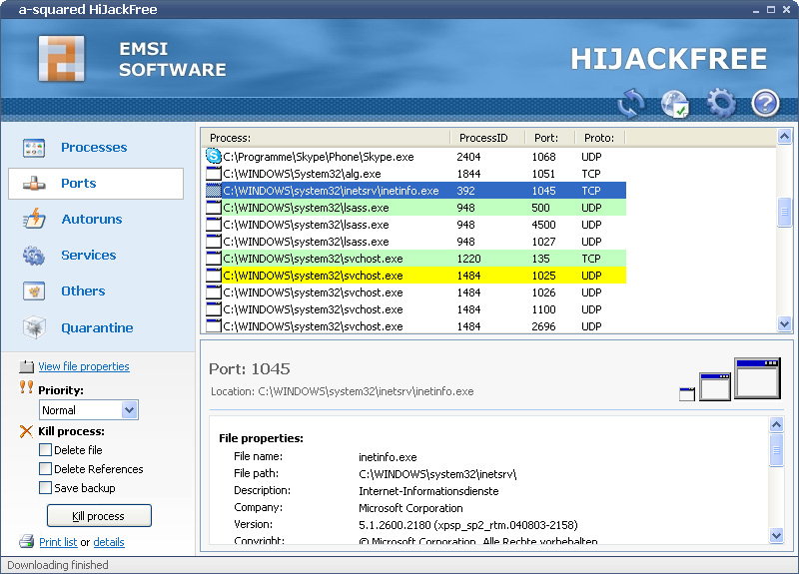This screenshot has width=799, height=574.
Task: Click the online update globe icon
Action: click(675, 103)
